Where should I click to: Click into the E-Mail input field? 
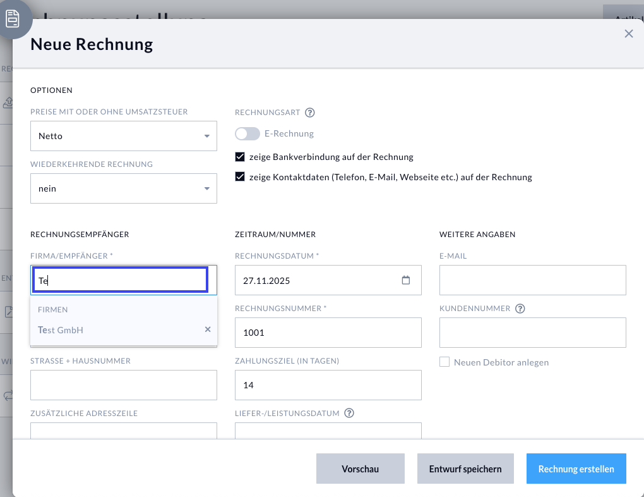[532, 280]
